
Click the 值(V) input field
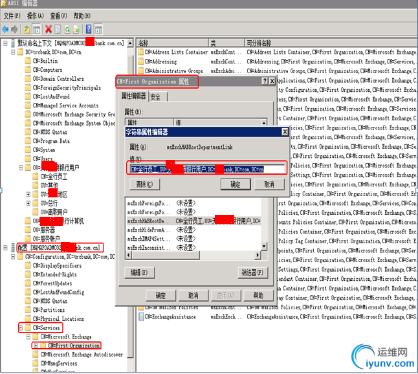[x=207, y=169]
